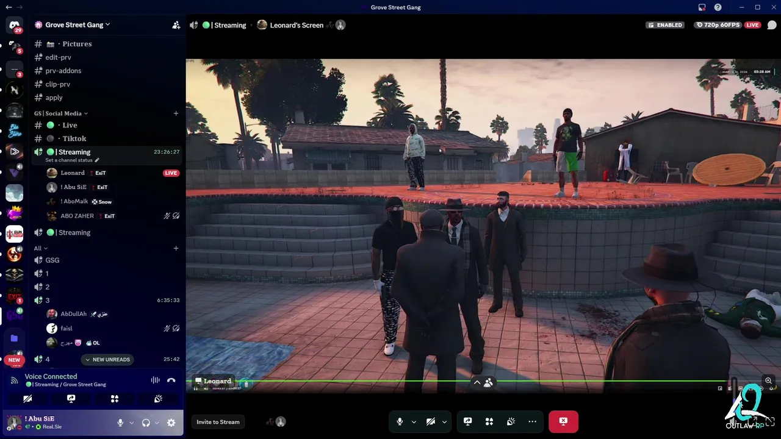Toggle camera in the voice panel
This screenshot has height=439, width=781.
[x=27, y=399]
